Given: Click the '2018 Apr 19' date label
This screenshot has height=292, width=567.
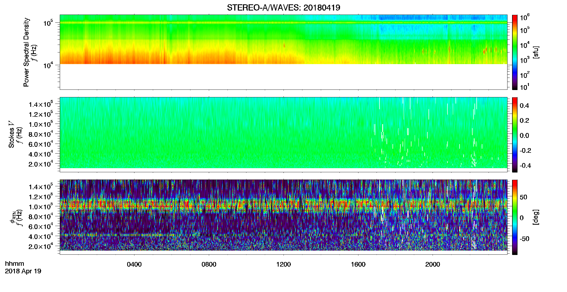Looking at the screenshot, I should click(23, 271).
